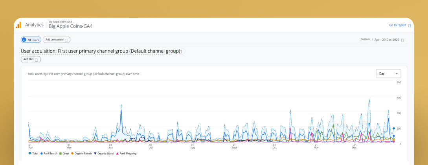Click the open-in-new icon beside Go to report
The width and height of the screenshot is (428, 165).
click(x=410, y=26)
